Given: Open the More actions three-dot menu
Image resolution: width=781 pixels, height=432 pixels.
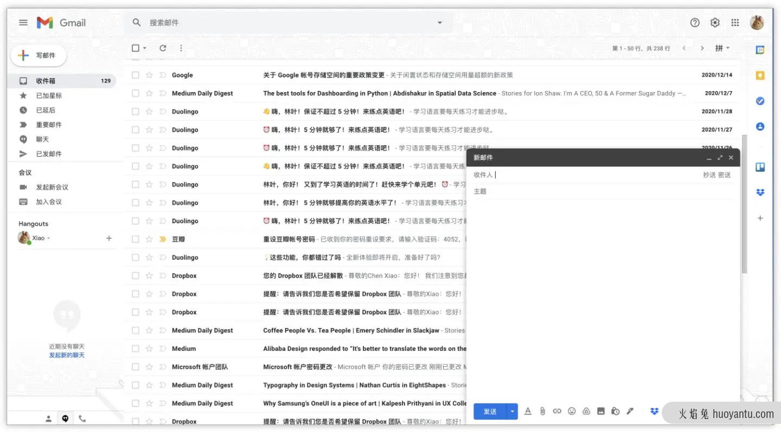Looking at the screenshot, I should point(181,48).
